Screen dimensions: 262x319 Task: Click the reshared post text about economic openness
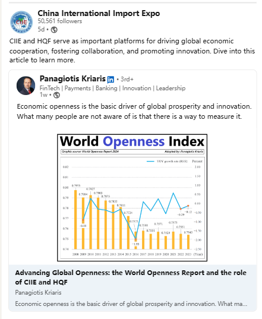[x=134, y=112]
